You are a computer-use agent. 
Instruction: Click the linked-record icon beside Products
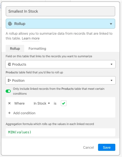click(9, 64)
